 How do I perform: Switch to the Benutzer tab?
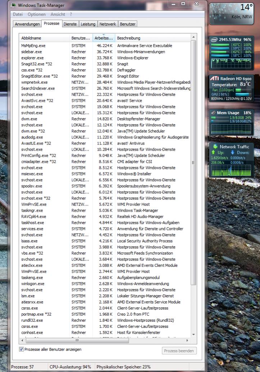pyautogui.click(x=128, y=24)
